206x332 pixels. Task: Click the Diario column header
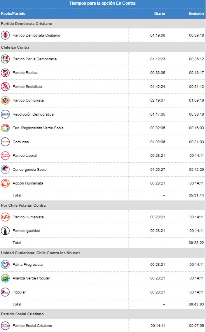pos(159,13)
